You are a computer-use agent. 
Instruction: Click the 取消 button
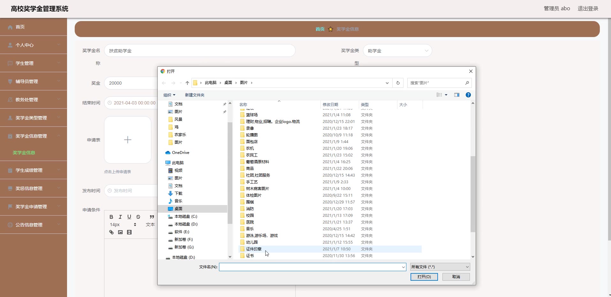pyautogui.click(x=456, y=277)
